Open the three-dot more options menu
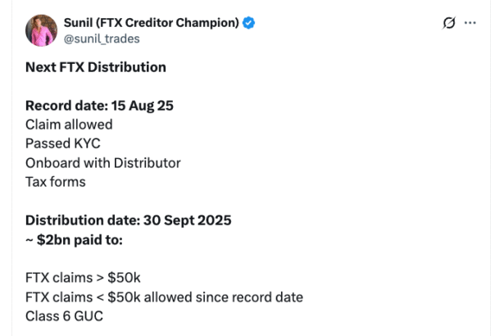 click(470, 23)
